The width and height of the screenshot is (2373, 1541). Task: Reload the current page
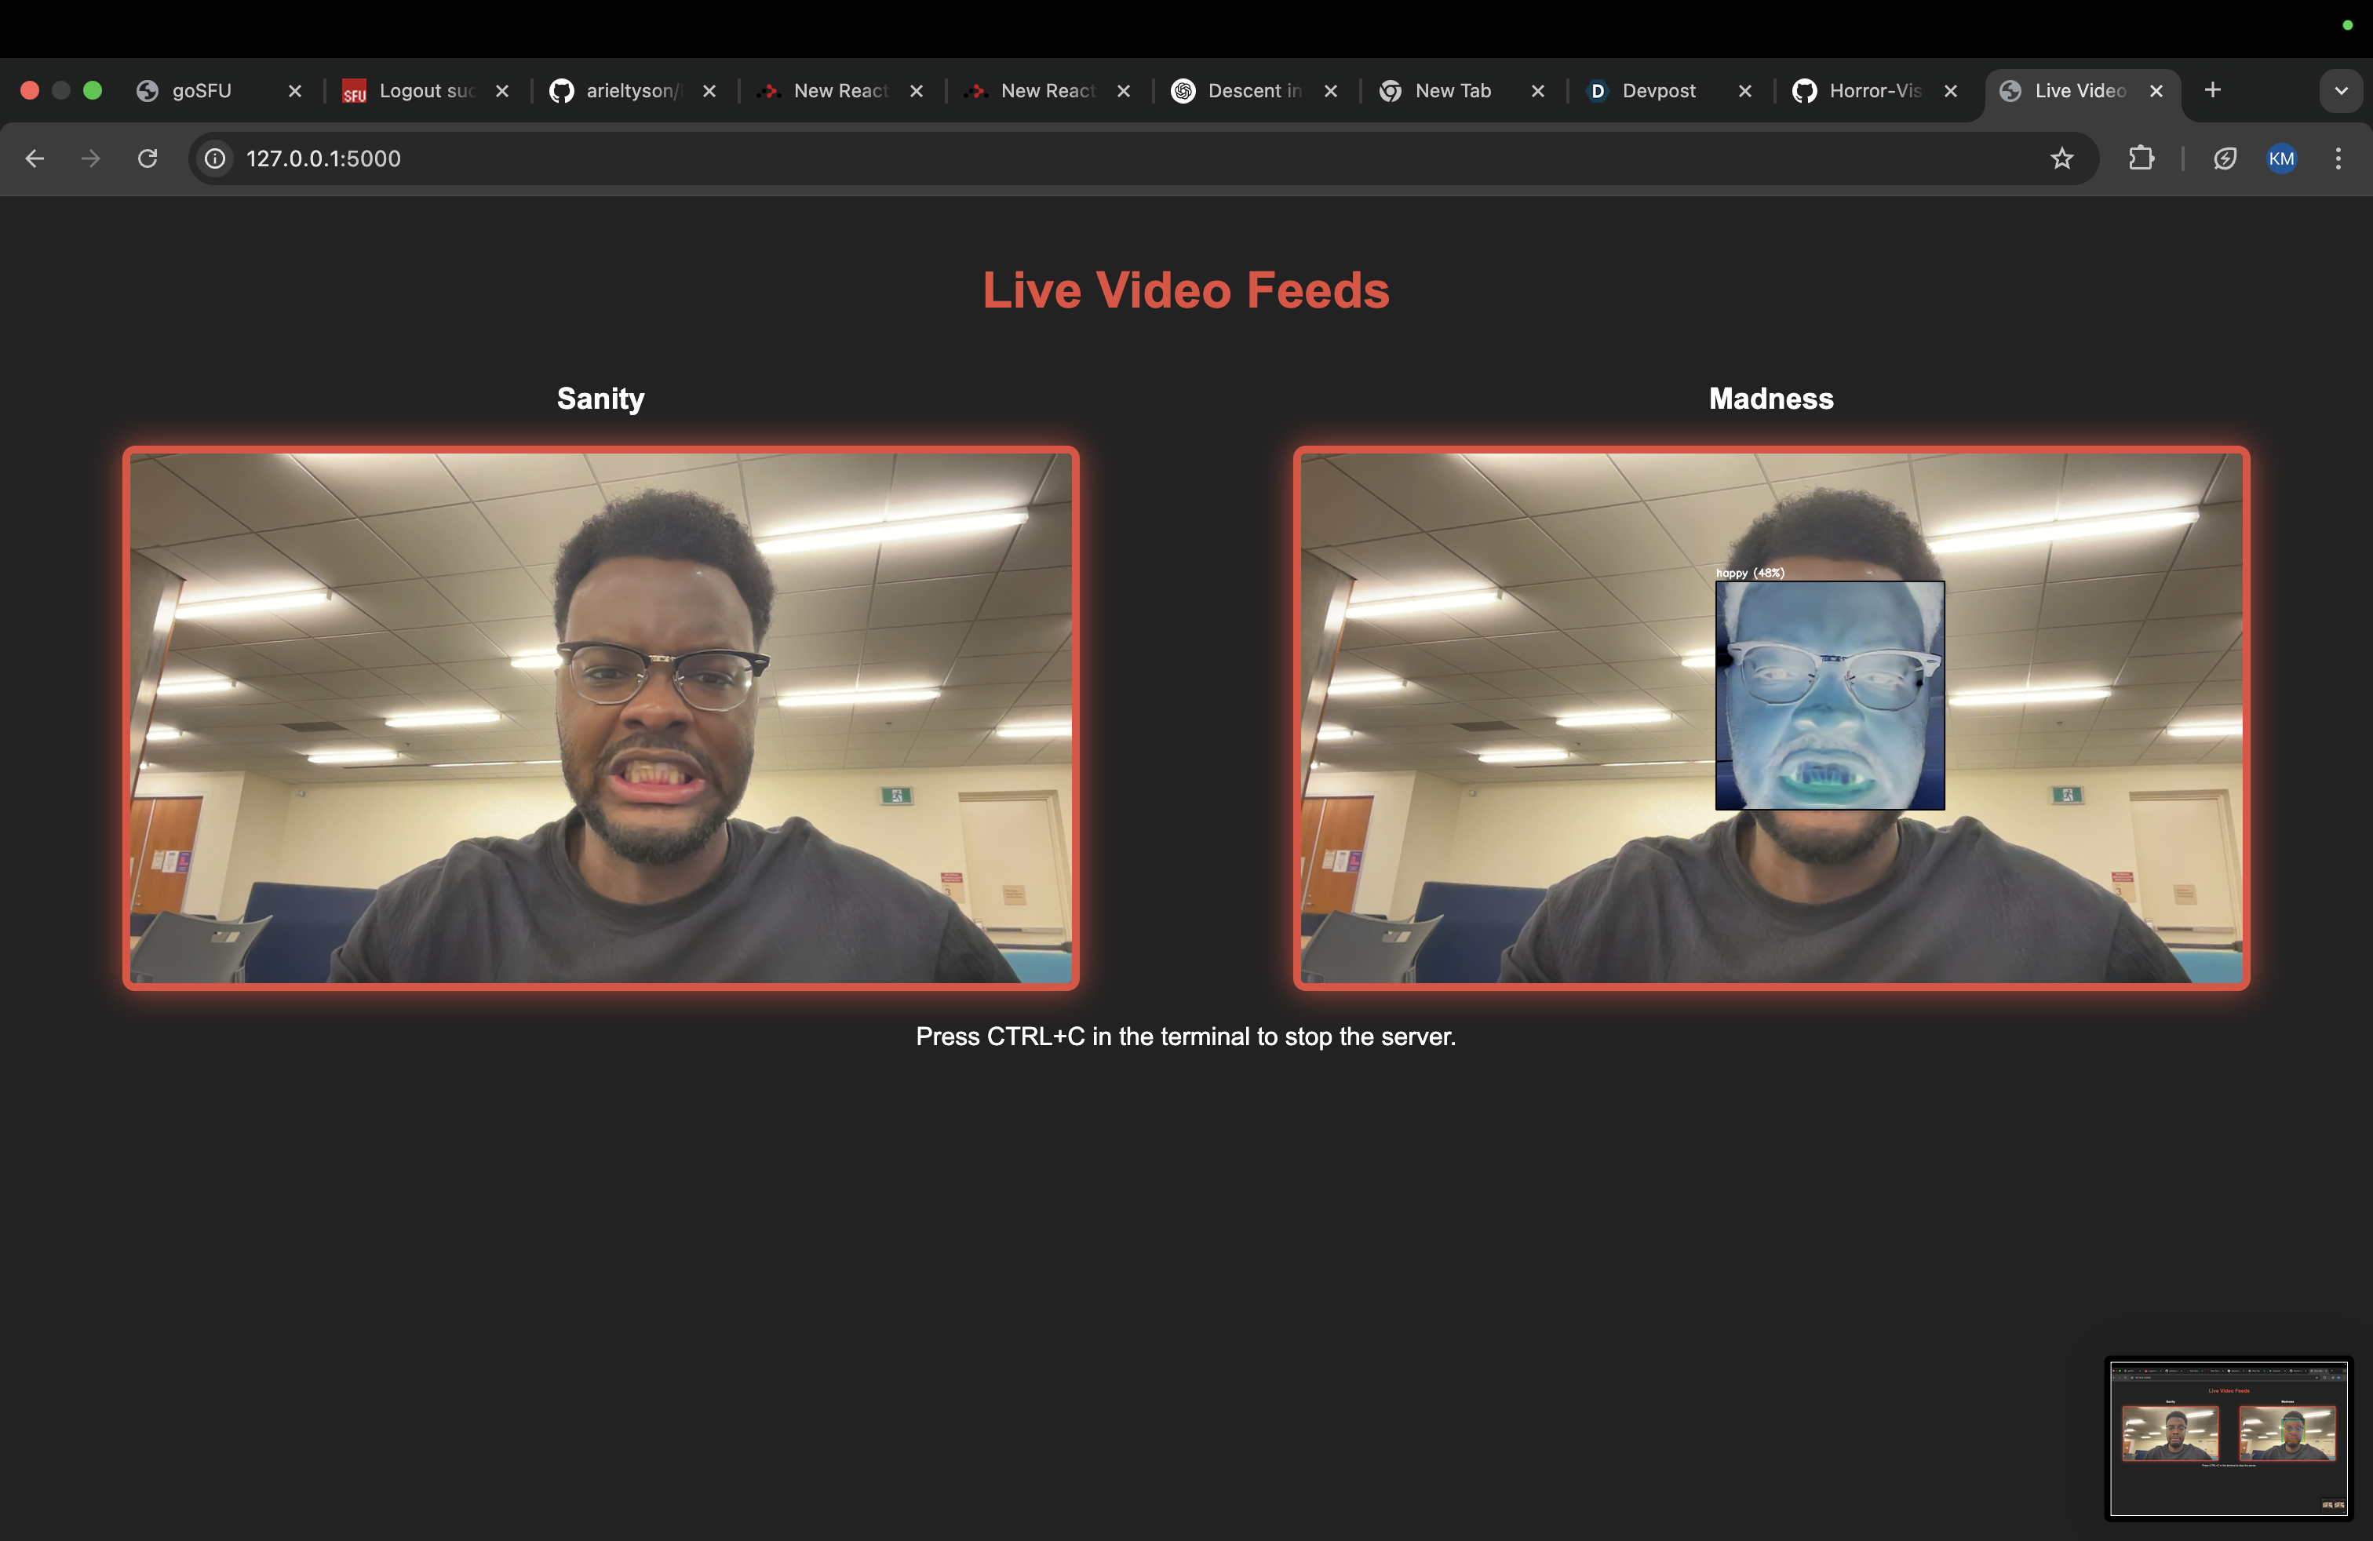148,158
